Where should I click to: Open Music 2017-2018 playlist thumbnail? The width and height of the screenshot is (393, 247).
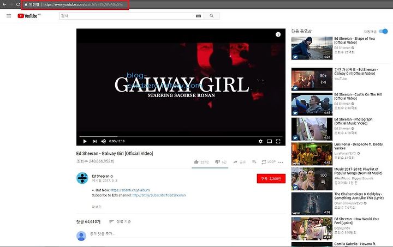point(312,179)
